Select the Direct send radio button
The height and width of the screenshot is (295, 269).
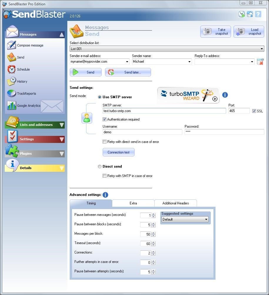point(99,166)
